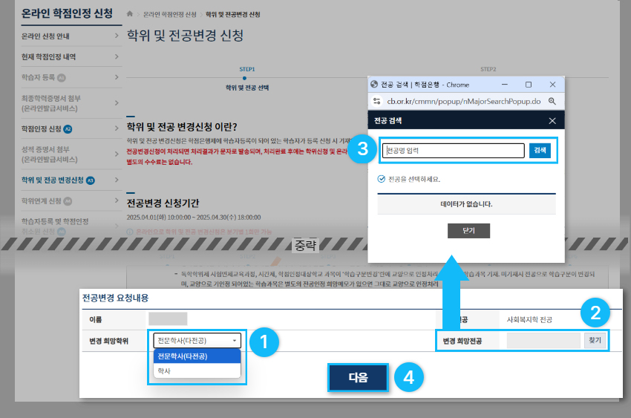631x418 pixels.
Task: Open the 변경 희망학위 dropdown
Action: [197, 340]
